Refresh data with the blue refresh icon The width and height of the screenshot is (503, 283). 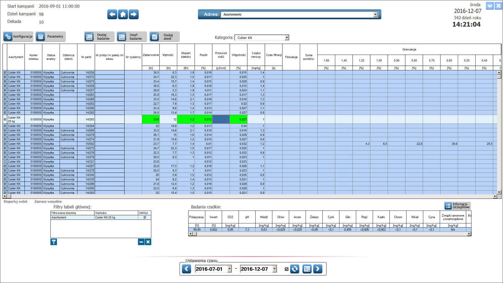[295, 269]
